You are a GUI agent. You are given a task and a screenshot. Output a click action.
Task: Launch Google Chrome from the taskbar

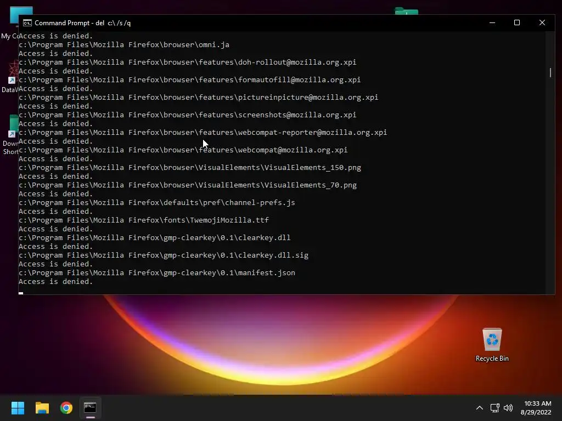pos(66,408)
